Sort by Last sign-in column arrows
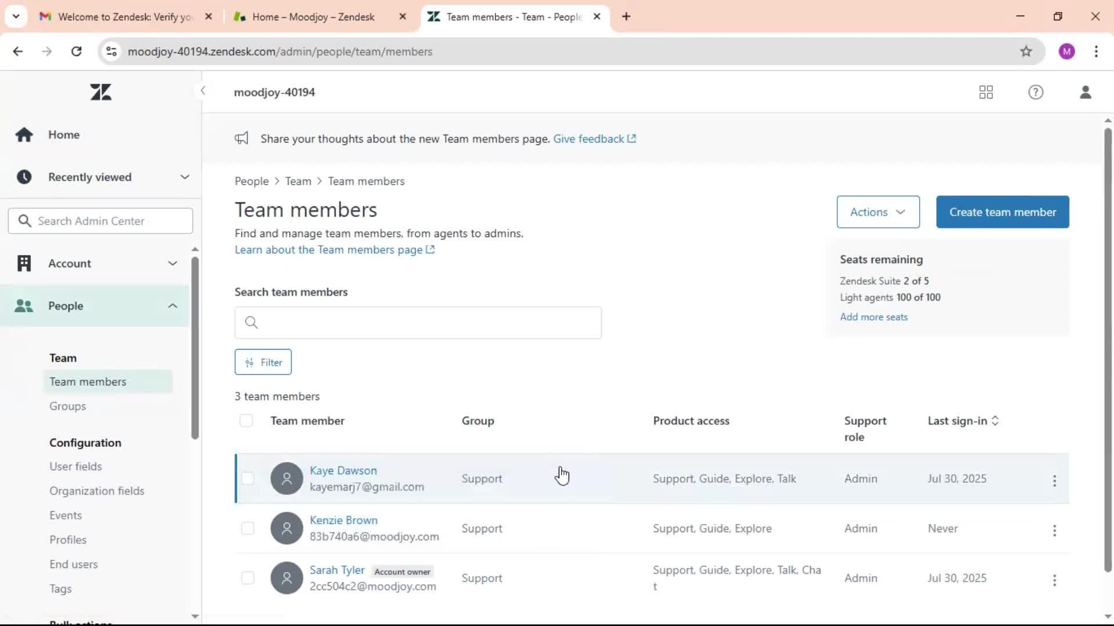Viewport: 1114px width, 626px height. (x=995, y=421)
